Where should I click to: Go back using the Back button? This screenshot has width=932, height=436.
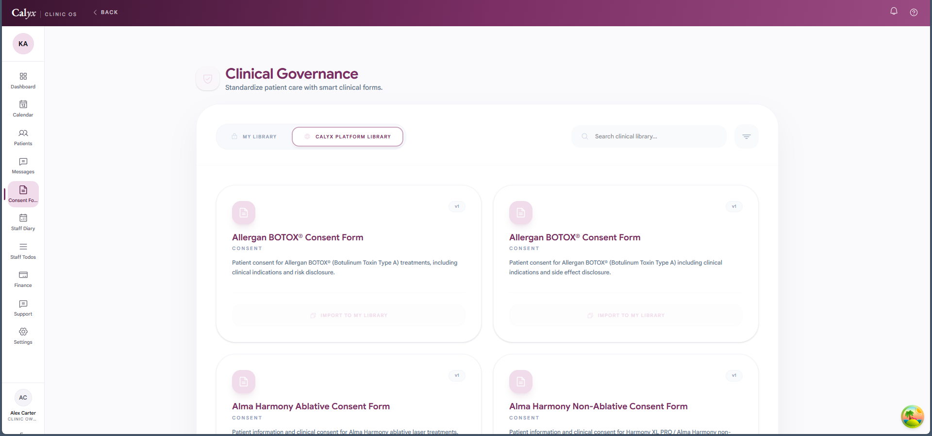(105, 12)
